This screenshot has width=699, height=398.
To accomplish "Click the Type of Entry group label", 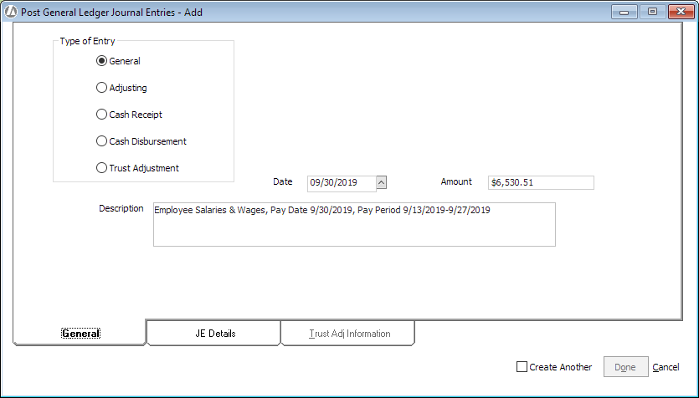I will point(87,41).
